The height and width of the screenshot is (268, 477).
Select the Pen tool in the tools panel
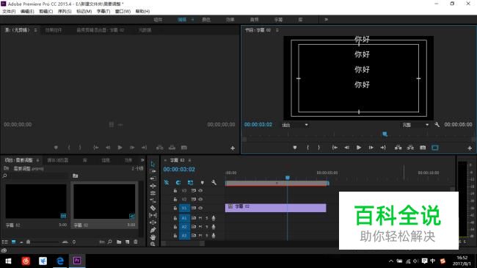153,230
